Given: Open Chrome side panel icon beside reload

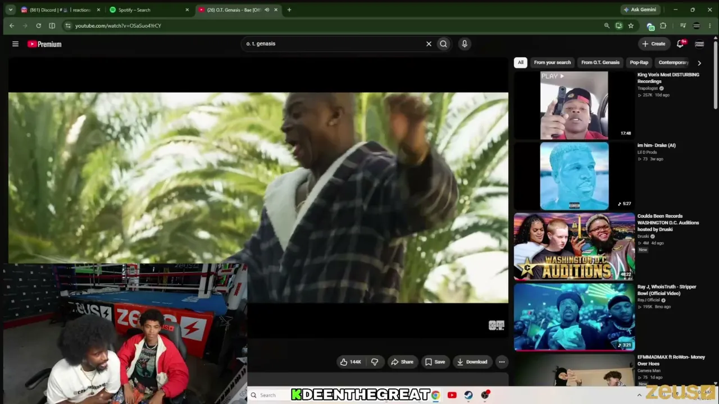Looking at the screenshot, I should tap(52, 26).
